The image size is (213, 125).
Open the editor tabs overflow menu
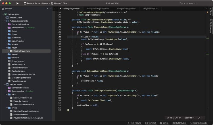[x=206, y=9]
